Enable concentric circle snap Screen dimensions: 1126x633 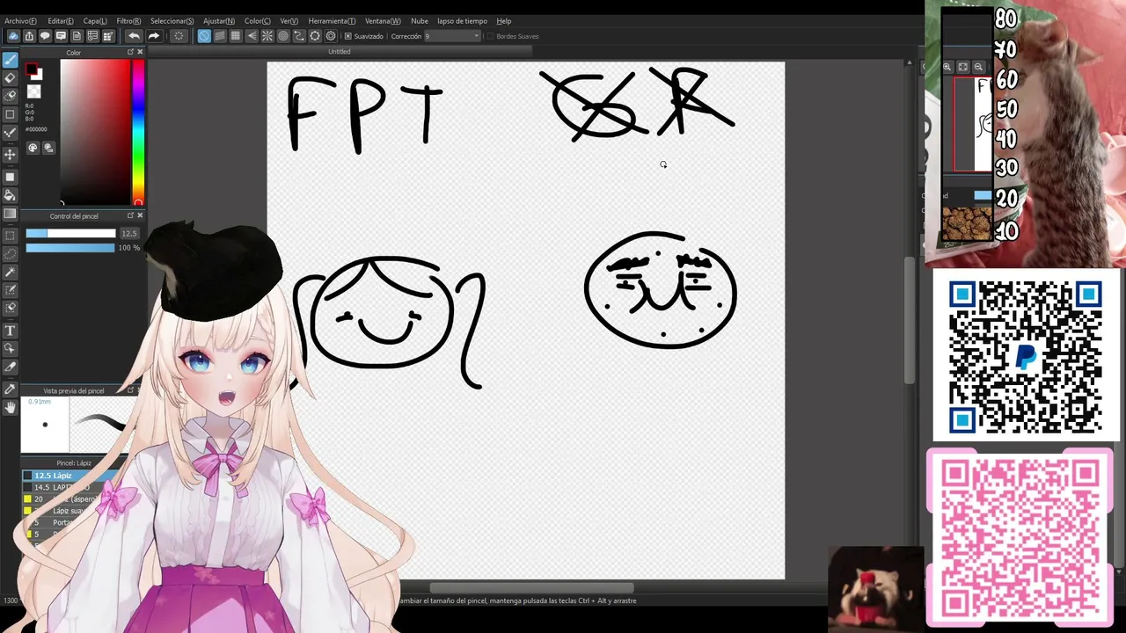pos(283,36)
